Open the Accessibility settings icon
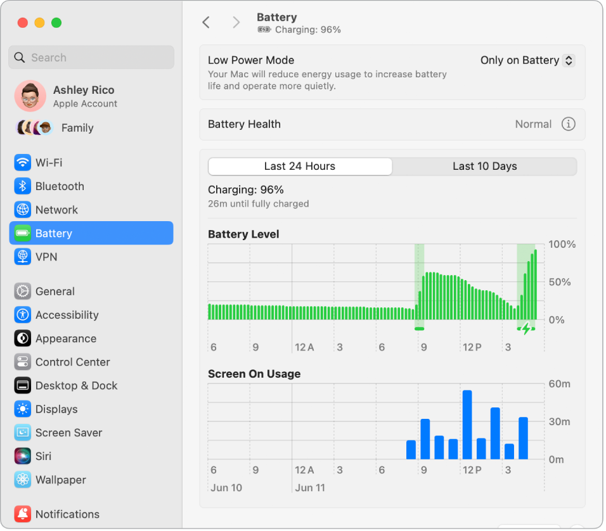The width and height of the screenshot is (606, 531). click(23, 314)
